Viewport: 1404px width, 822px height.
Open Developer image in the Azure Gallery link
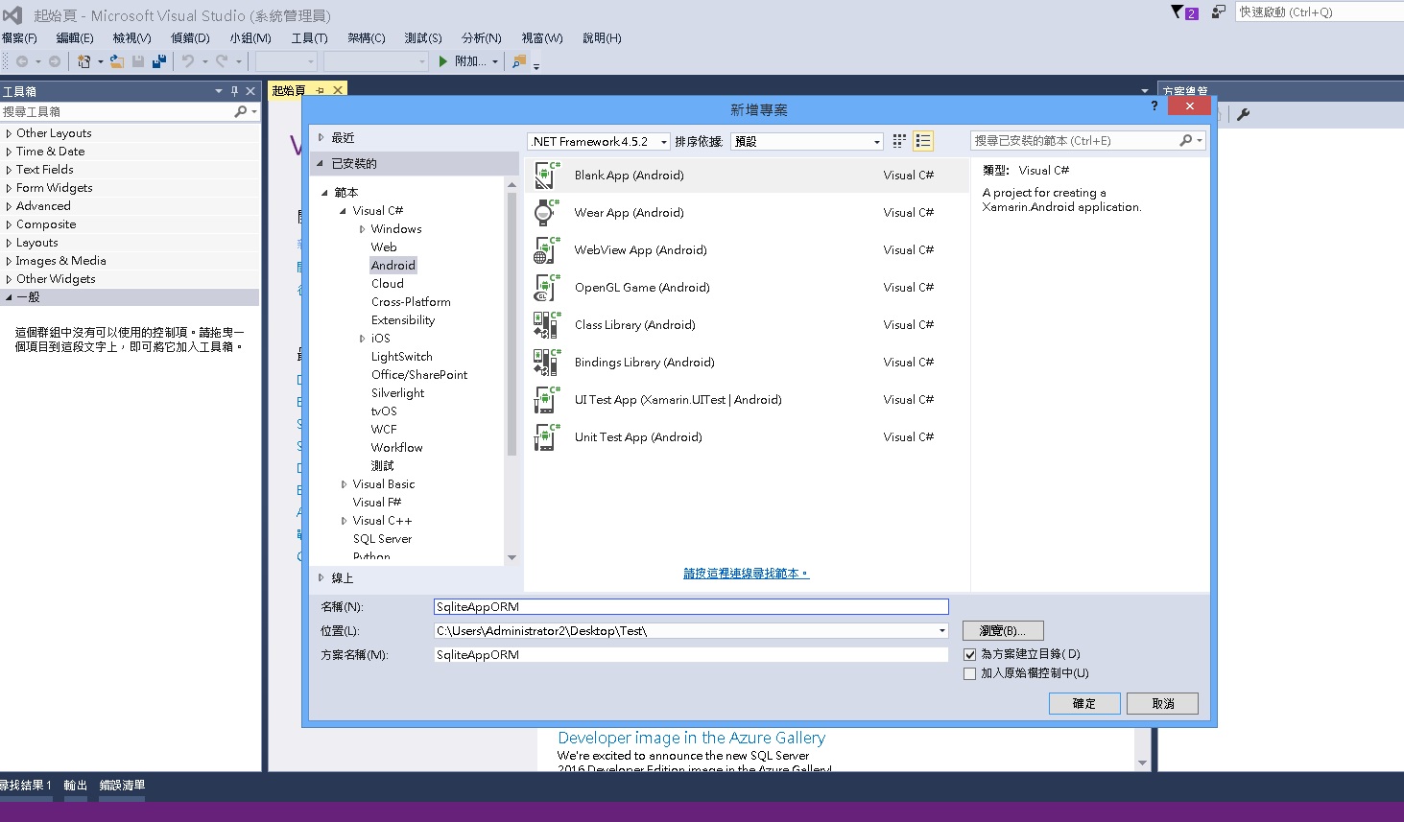pyautogui.click(x=691, y=738)
